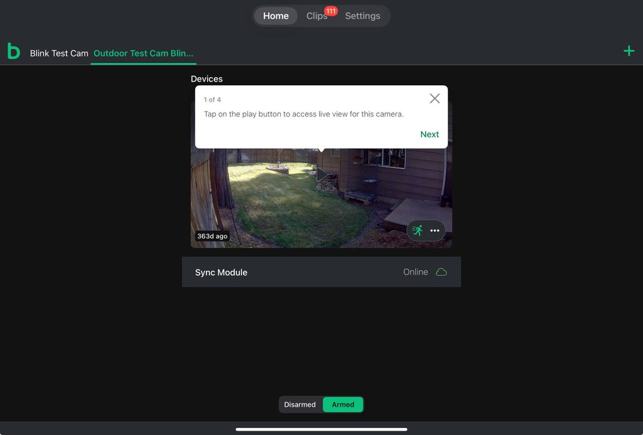Switch system to Disarmed
The width and height of the screenshot is (643, 435).
coord(300,404)
